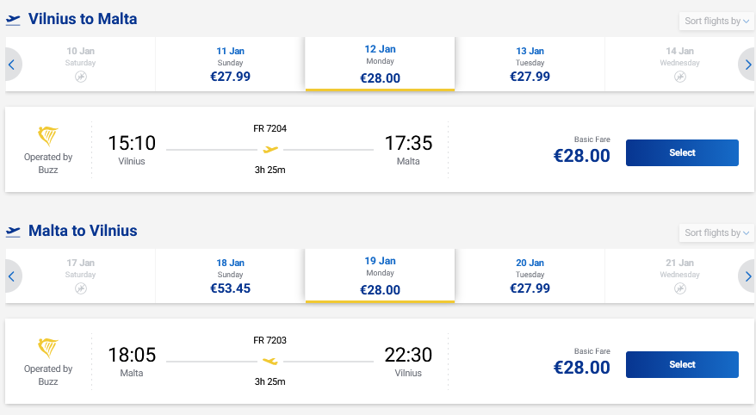The image size is (756, 415).
Task: Click the yellow plane icon under FR 7204
Action: coord(270,150)
